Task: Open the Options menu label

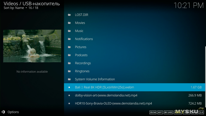Action: pos(13,112)
